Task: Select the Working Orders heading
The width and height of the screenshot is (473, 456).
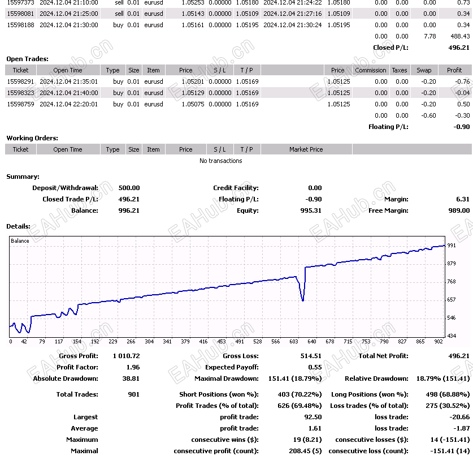Action: [x=32, y=138]
